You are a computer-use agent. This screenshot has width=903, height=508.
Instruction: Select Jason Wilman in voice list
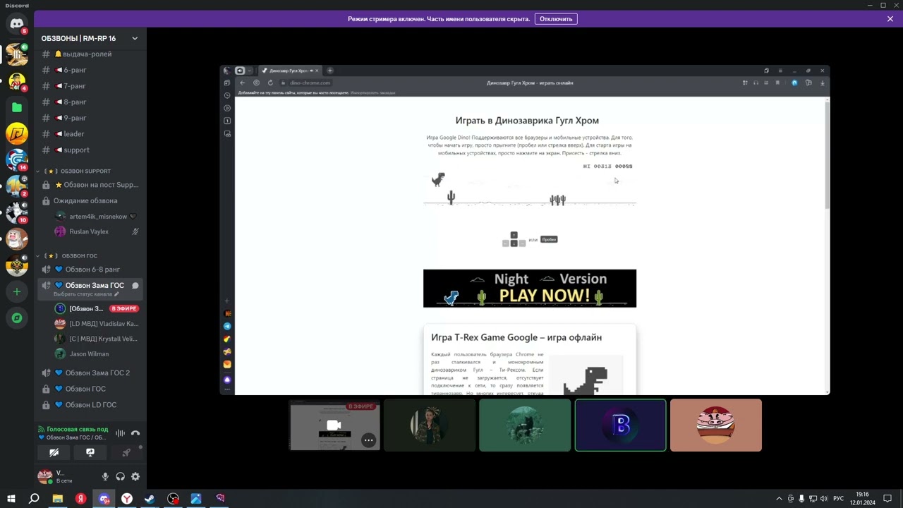tap(97, 354)
